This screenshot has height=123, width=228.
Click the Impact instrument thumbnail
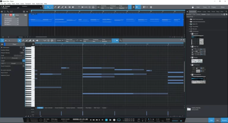[197, 40]
